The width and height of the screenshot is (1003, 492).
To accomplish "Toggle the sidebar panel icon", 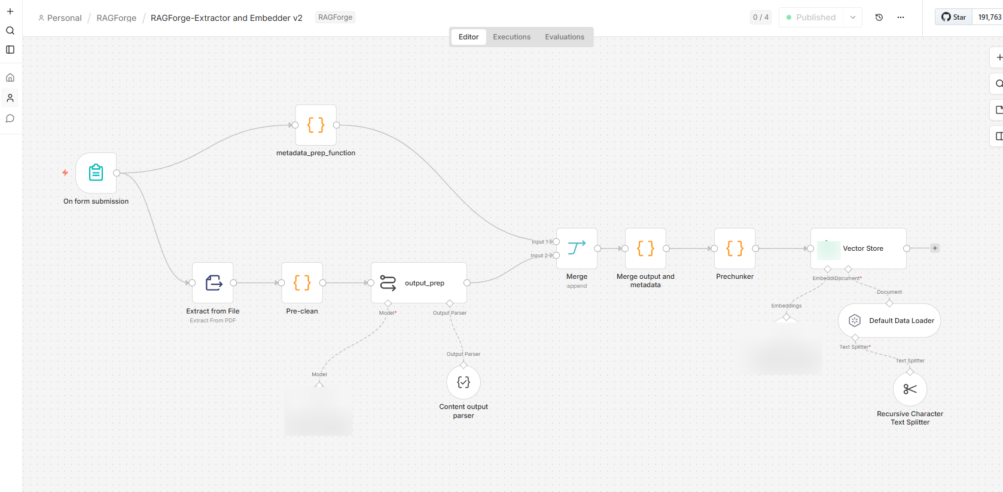I will [10, 50].
